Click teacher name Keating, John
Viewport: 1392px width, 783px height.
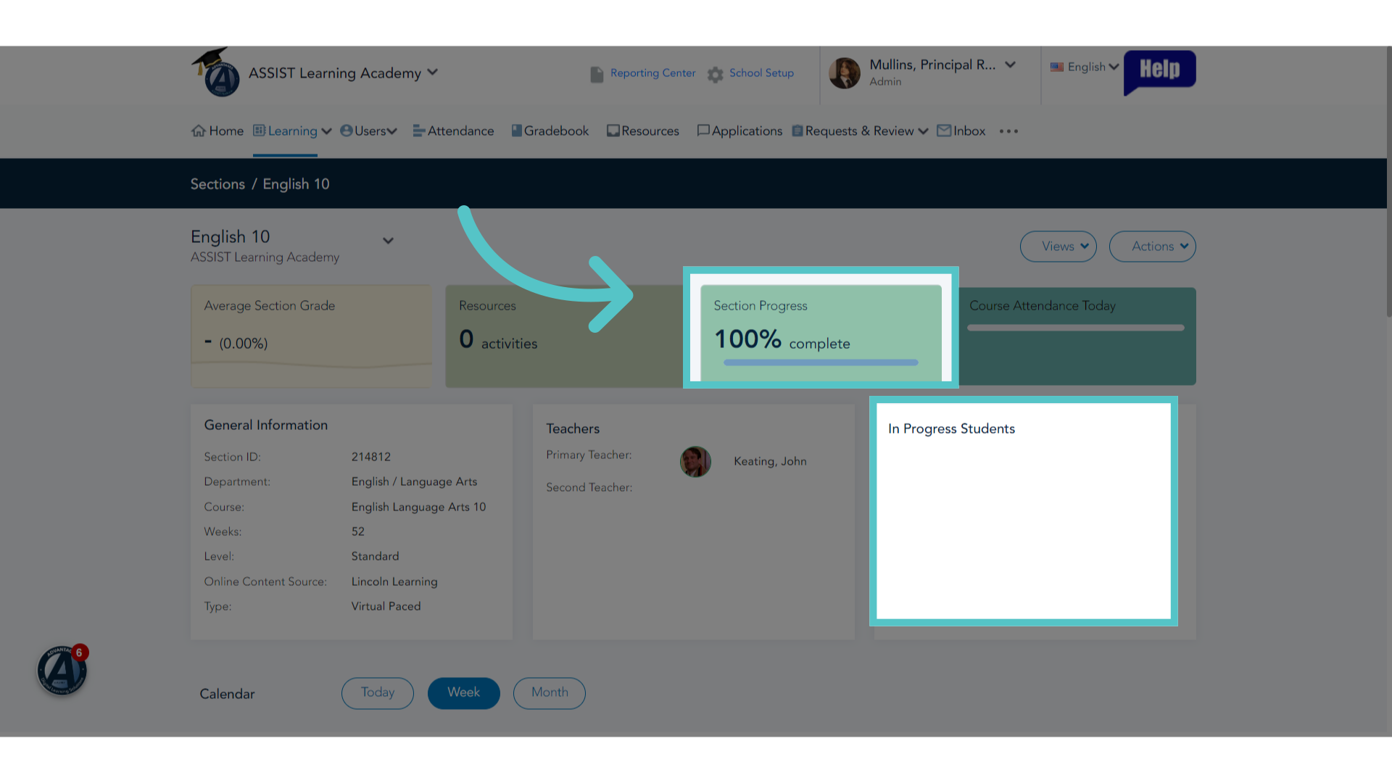tap(770, 461)
